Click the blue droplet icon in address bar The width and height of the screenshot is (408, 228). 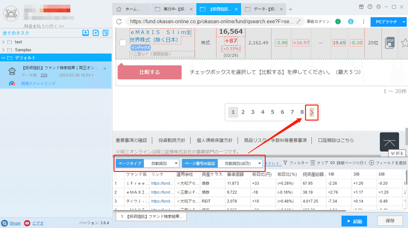[350, 21]
